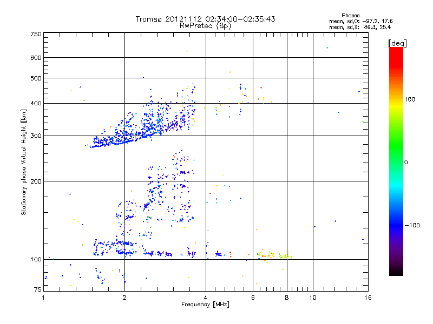Click the red data point near 6.4 MHz and 450 km
The image size is (433, 324).
(261, 88)
